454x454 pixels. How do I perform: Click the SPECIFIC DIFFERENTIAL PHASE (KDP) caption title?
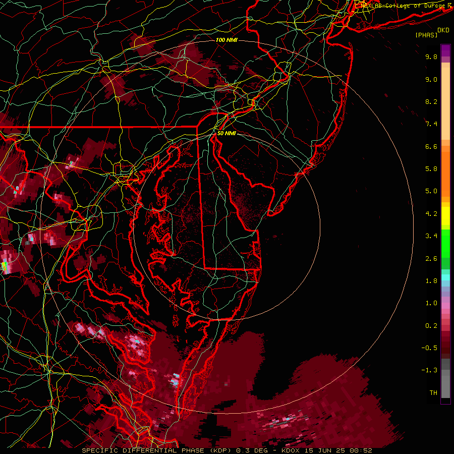pyautogui.click(x=156, y=450)
